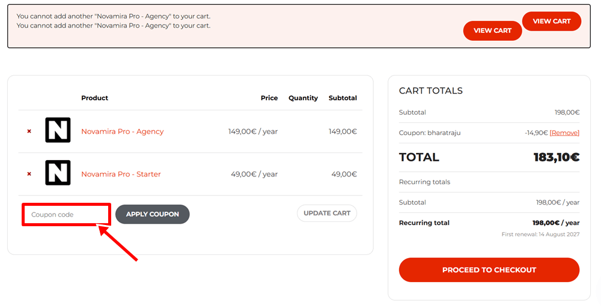
Task: Select the 183,10€ total amount
Action: [x=557, y=157]
